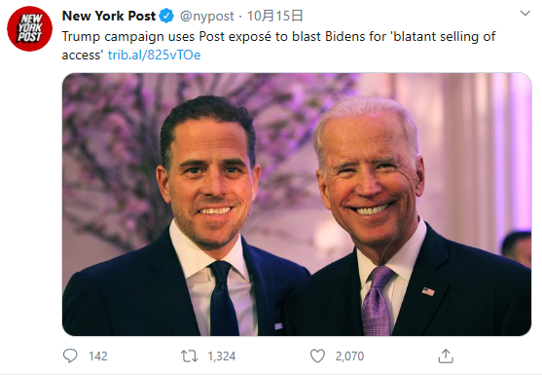Click the flag lapel pin in photo
The width and height of the screenshot is (542, 375).
428,291
